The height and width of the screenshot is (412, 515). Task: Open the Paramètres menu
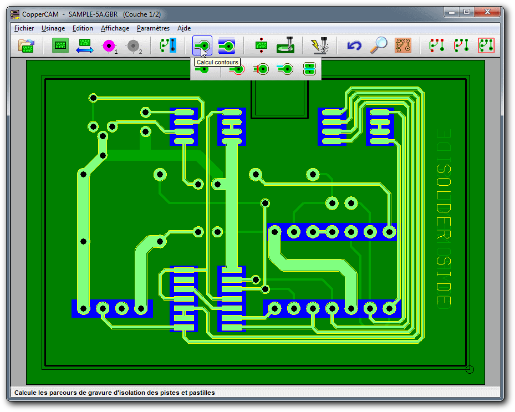click(153, 28)
